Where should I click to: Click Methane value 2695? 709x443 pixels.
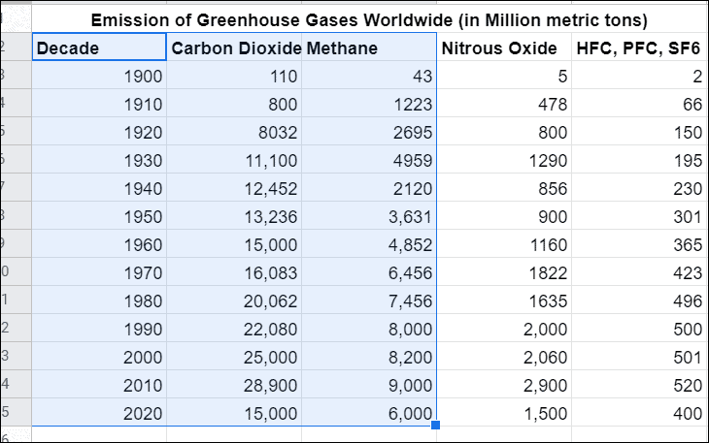(x=369, y=131)
